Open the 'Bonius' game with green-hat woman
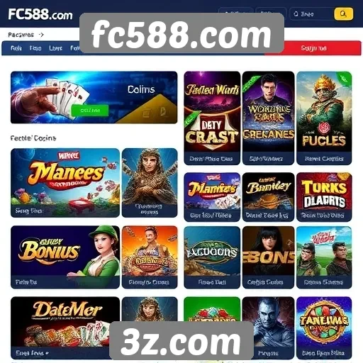This screenshot has height=363, width=363. click(x=65, y=257)
